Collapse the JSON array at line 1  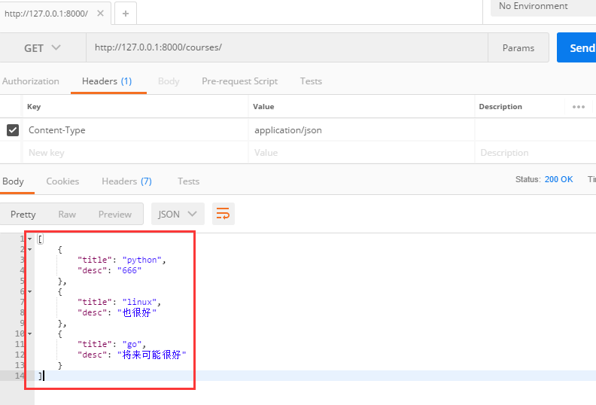[x=29, y=239]
